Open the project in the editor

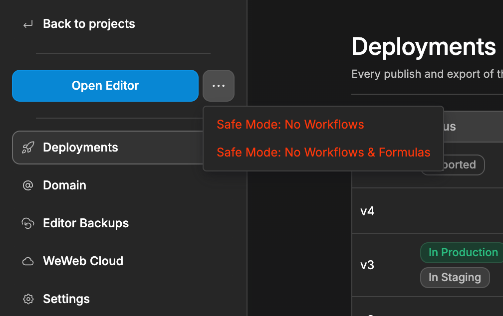[105, 86]
